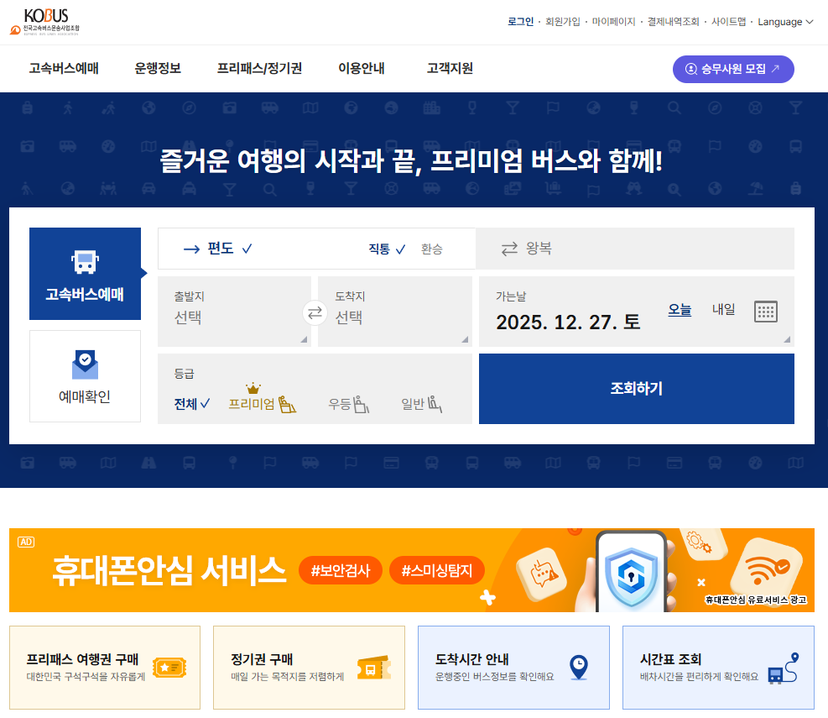Open the 도착지 arrival selector
The height and width of the screenshot is (718, 828).
[394, 312]
